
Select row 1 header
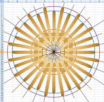coord(2,4)
